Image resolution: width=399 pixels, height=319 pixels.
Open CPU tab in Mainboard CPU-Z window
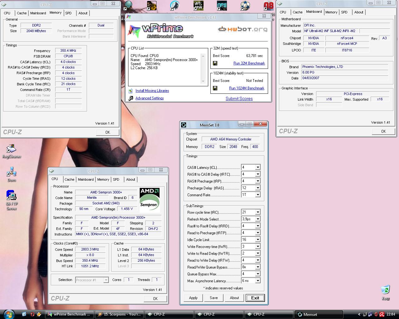tap(283, 12)
